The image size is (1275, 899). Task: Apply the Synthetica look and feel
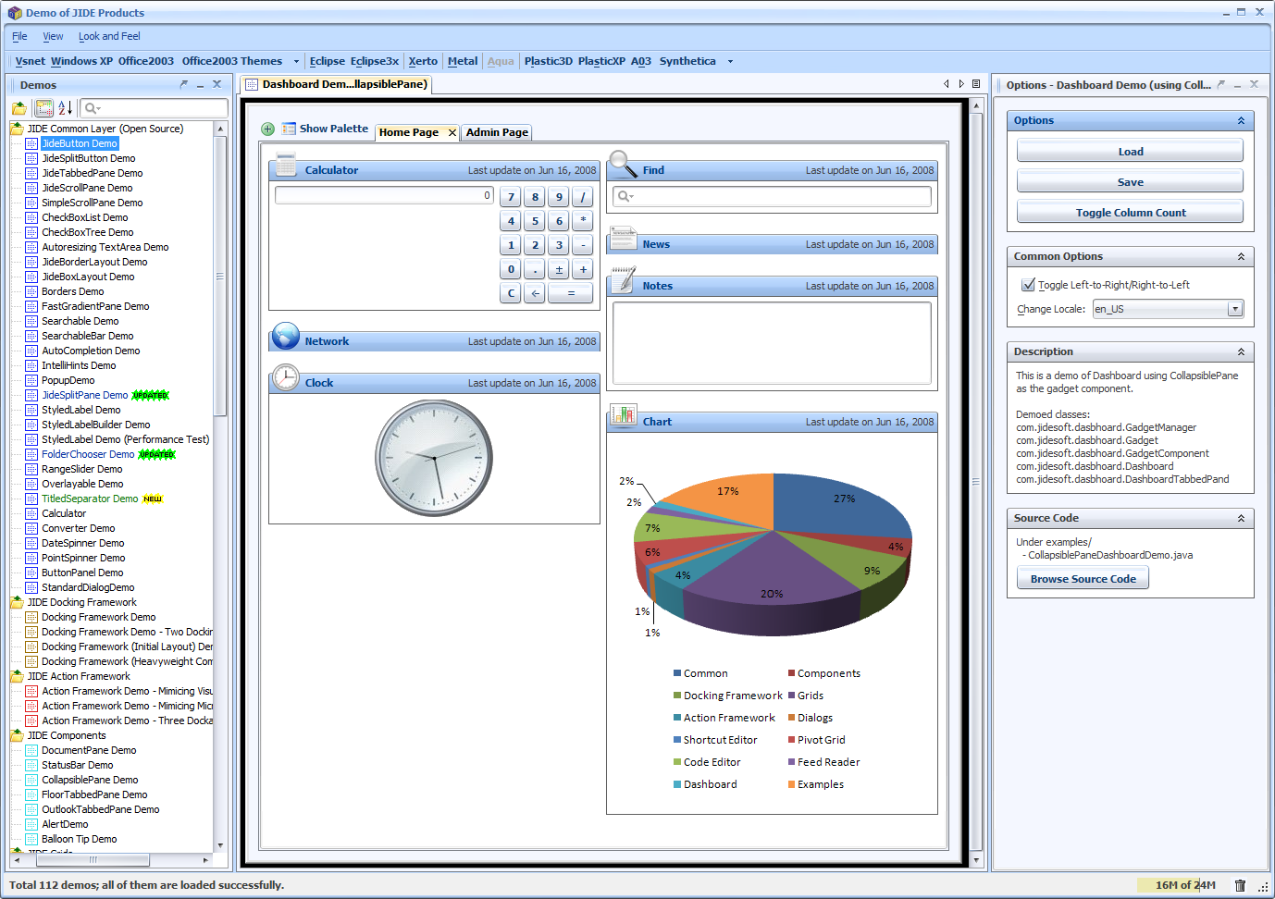(687, 61)
